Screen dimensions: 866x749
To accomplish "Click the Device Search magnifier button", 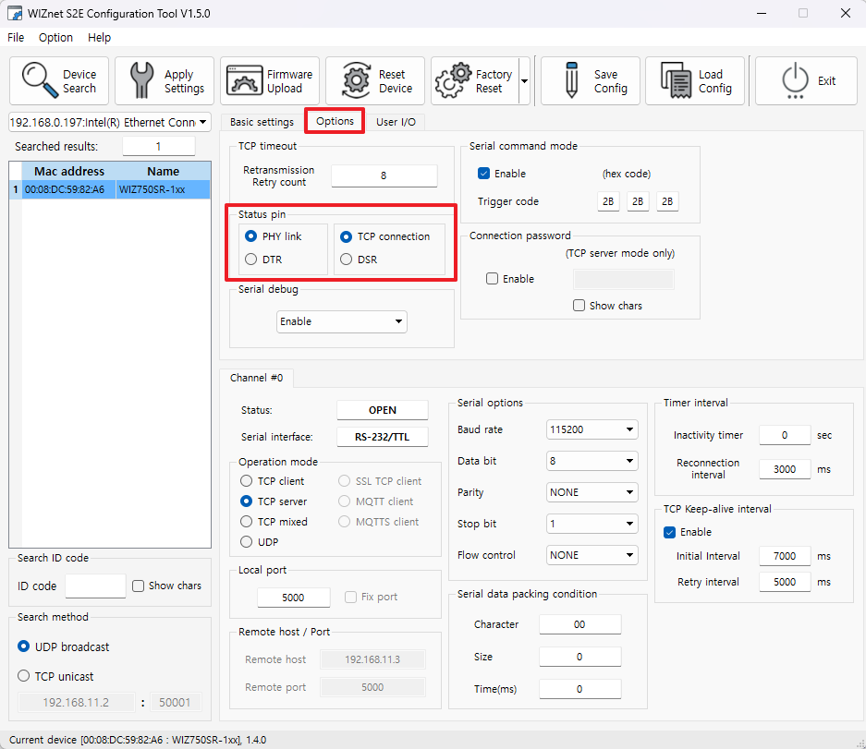I will tap(59, 80).
